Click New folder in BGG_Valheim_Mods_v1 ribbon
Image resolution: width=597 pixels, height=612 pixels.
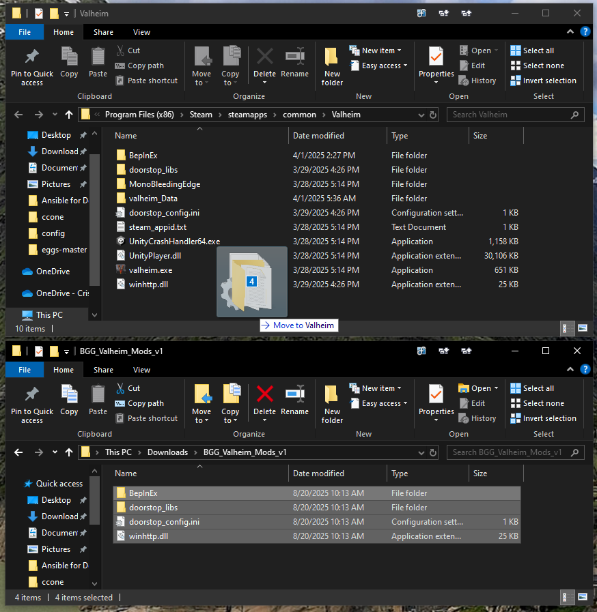(x=332, y=404)
